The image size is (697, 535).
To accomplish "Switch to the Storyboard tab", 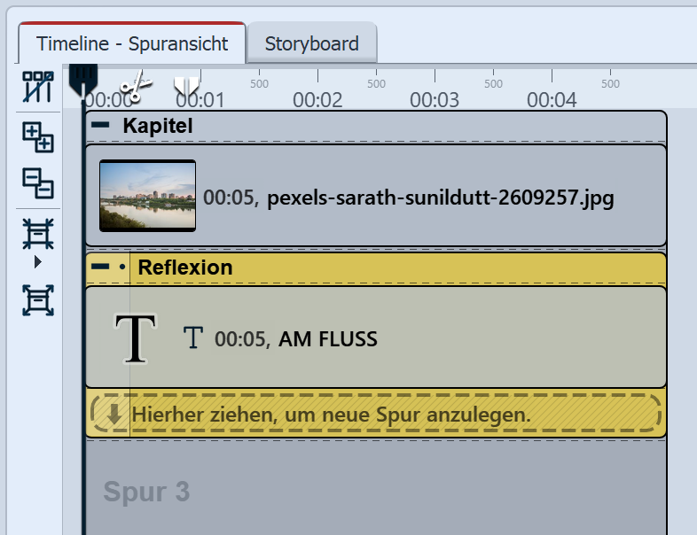I will click(311, 43).
